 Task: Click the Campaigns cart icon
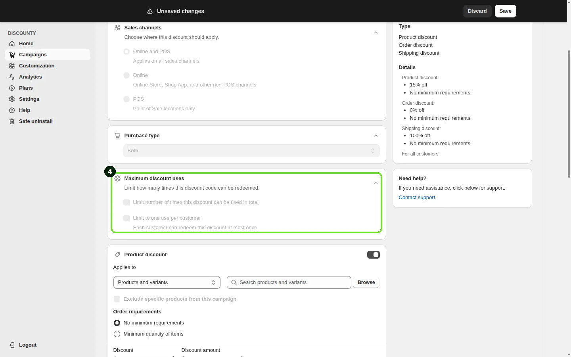[12, 55]
